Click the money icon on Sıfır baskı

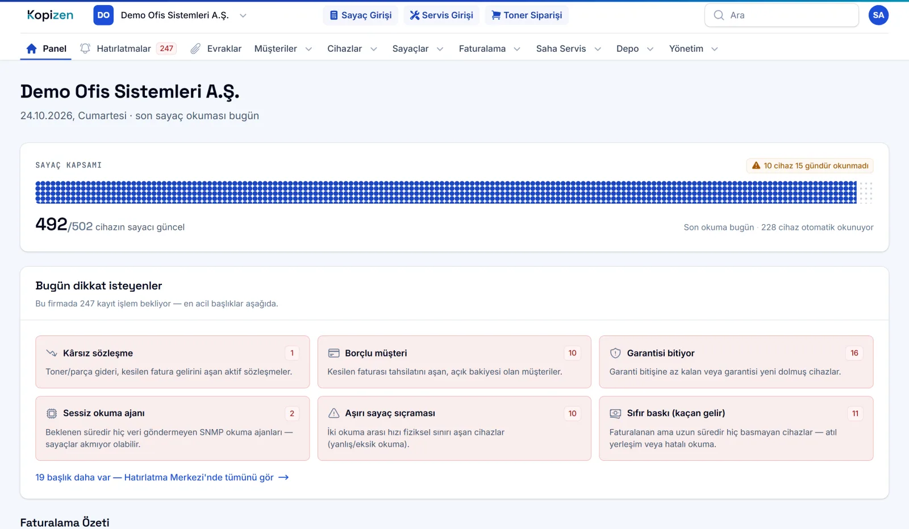pyautogui.click(x=615, y=413)
